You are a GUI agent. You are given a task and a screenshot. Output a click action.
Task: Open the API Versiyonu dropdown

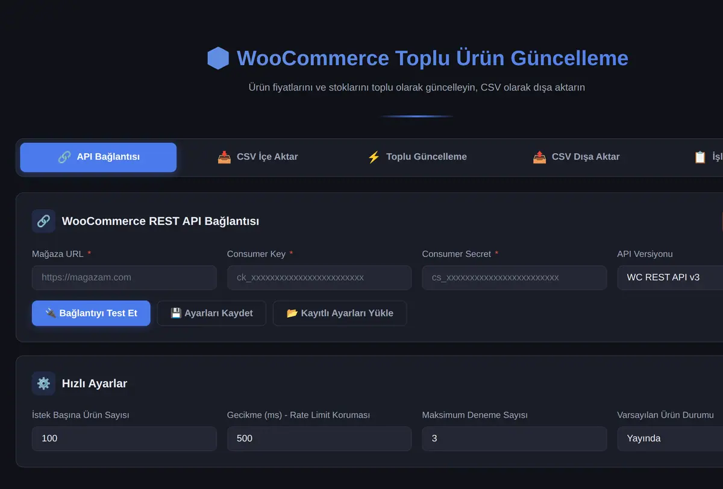[670, 277]
